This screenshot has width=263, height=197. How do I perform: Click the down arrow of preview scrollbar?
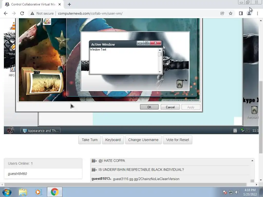pos(160,72)
